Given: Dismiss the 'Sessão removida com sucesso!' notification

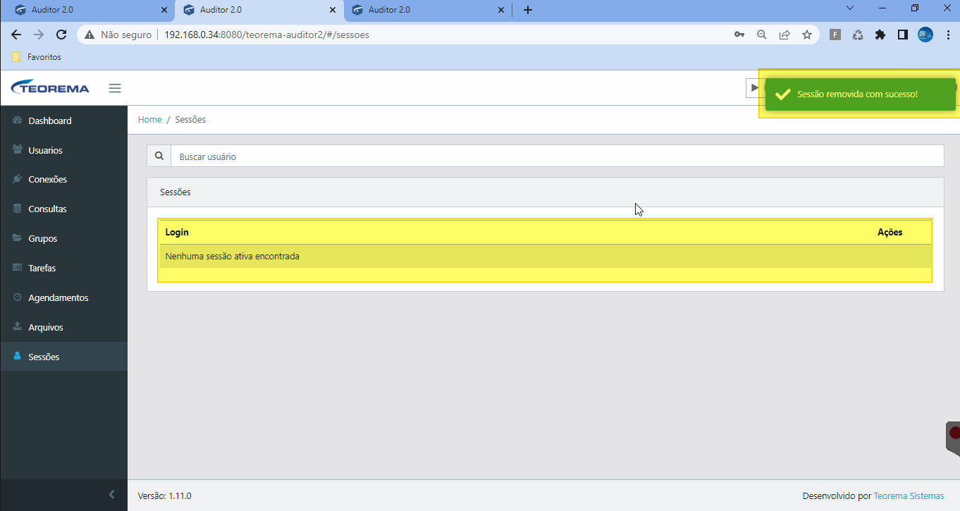Looking at the screenshot, I should tap(860, 94).
